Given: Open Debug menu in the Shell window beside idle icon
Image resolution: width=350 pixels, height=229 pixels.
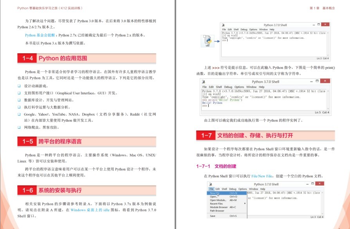Looking at the screenshot, I should click(244, 29).
